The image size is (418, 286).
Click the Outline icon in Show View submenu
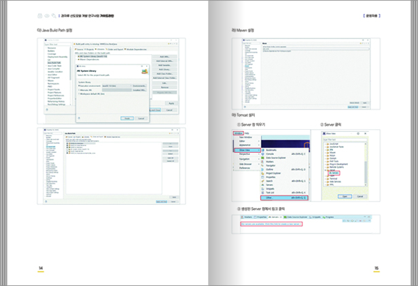pos(262,170)
